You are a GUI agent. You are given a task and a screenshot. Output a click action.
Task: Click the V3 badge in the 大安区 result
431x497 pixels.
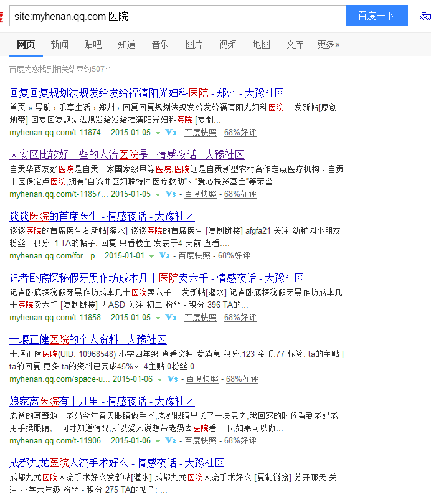tap(171, 194)
